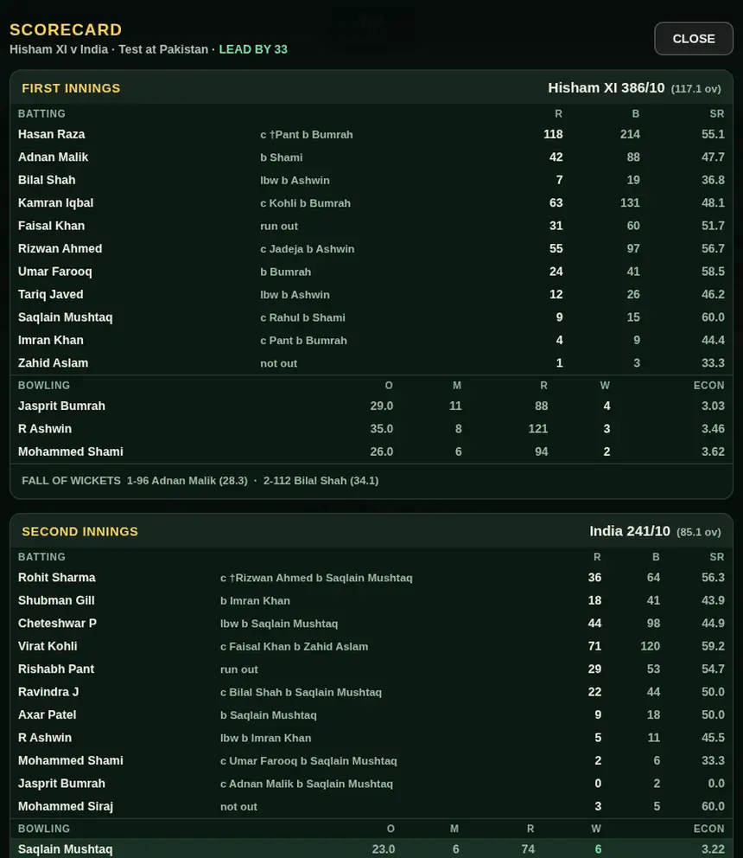This screenshot has height=858, width=743.
Task: Click 'c †Rizwan Ahmed b Saqlain Mushtaq' dismissal
Action: coord(316,578)
